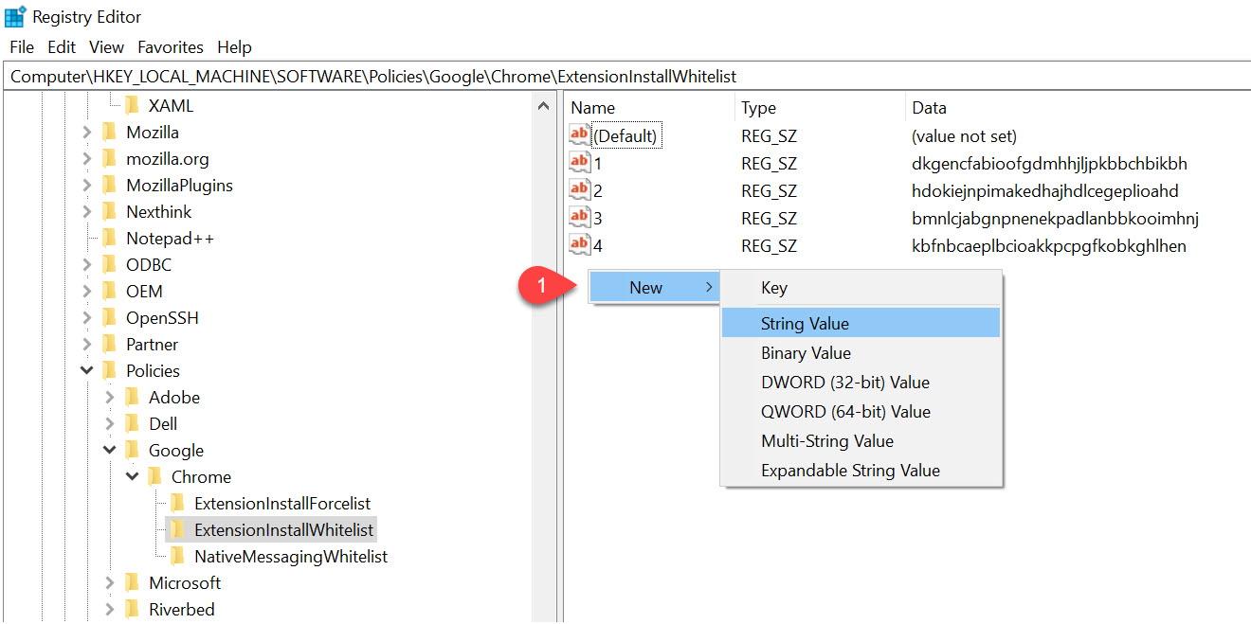Expand the Microsoft tree node
The width and height of the screenshot is (1251, 624).
(x=110, y=582)
